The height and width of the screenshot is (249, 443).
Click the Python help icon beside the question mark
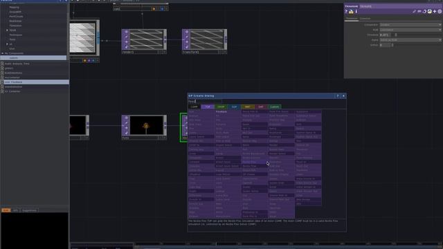351,12
